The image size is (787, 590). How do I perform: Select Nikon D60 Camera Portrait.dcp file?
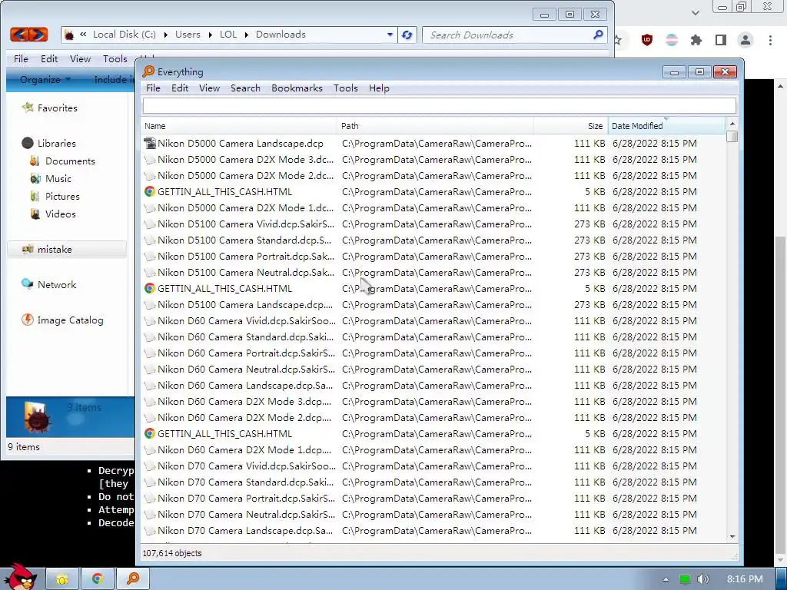pyautogui.click(x=246, y=353)
